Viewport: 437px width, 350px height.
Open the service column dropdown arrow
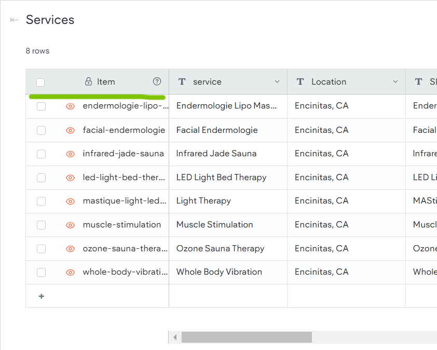(x=277, y=82)
